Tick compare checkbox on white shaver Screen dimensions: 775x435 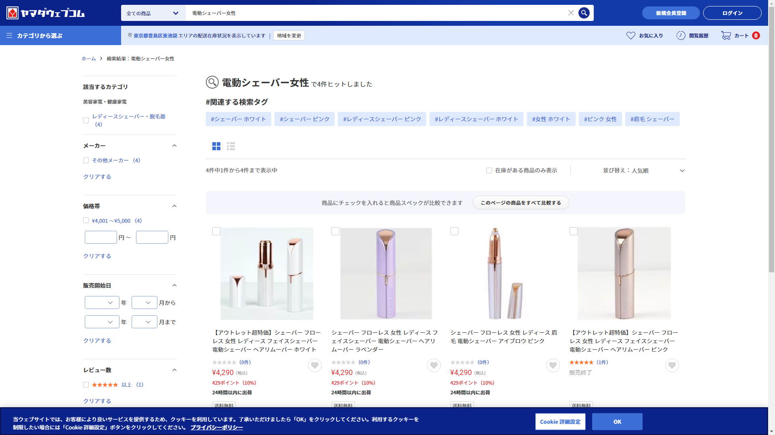[216, 231]
